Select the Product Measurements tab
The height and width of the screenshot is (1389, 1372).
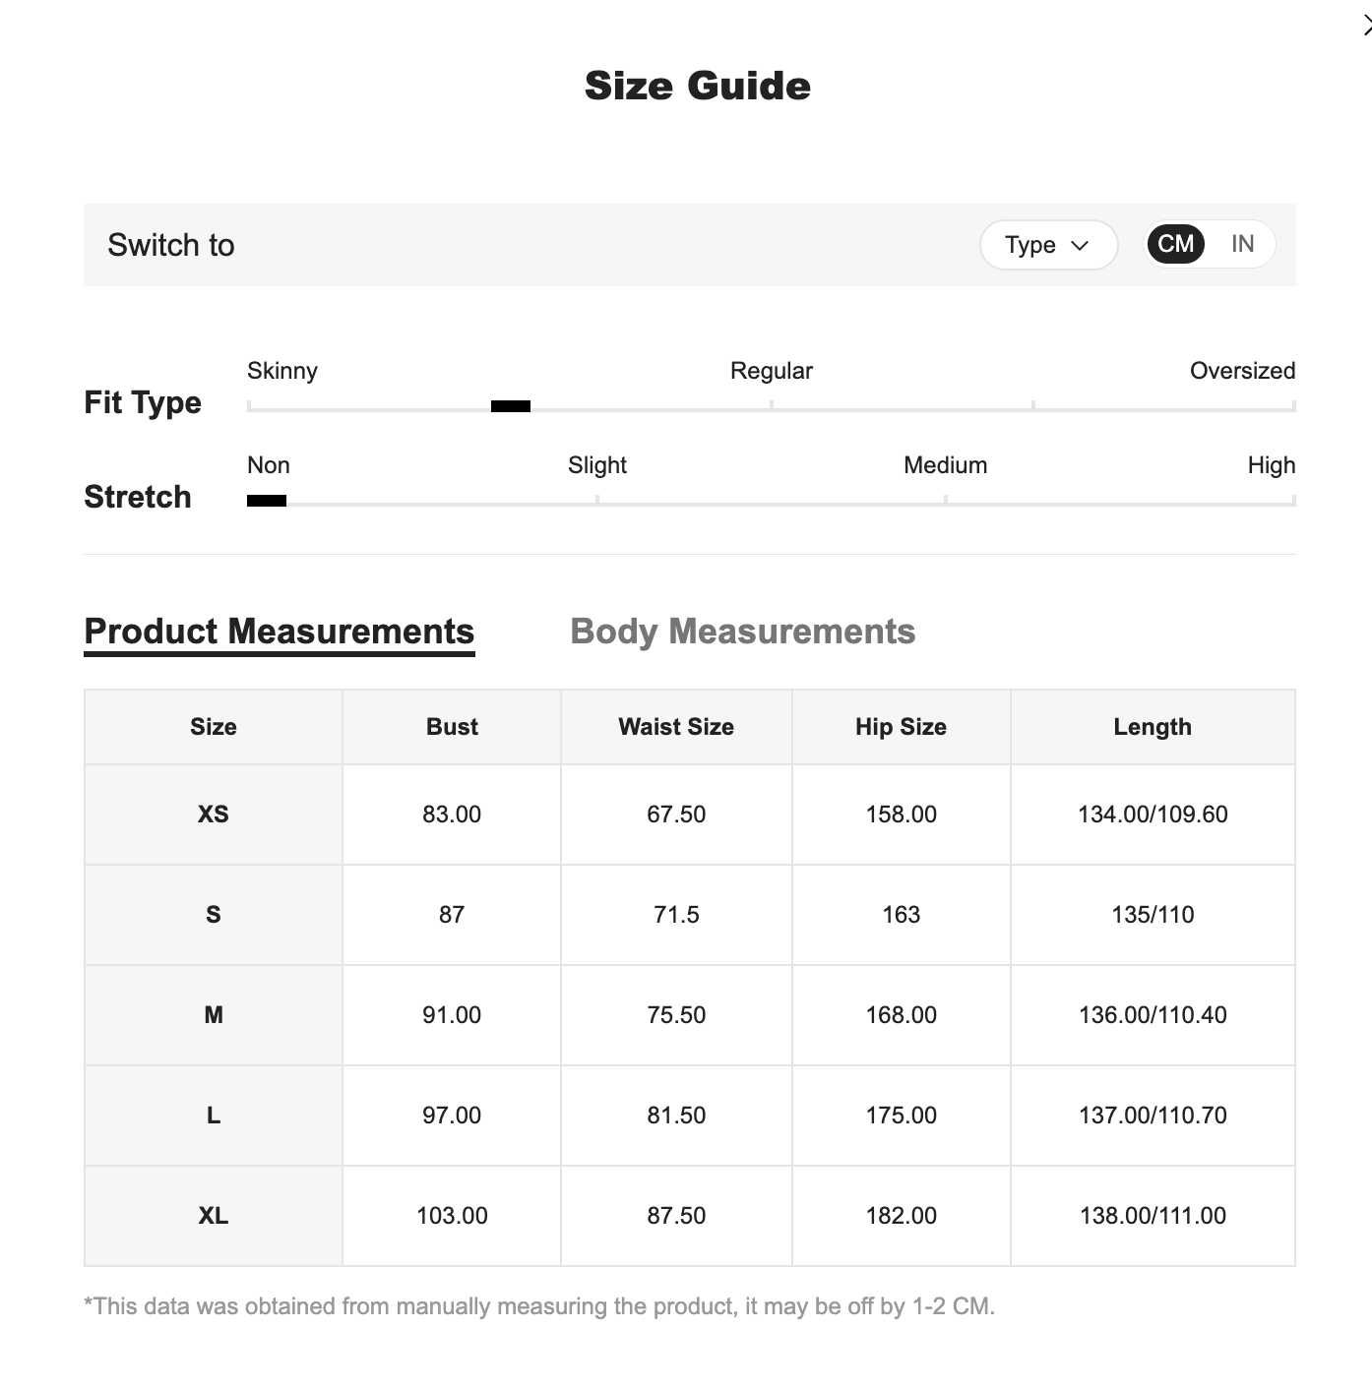pyautogui.click(x=280, y=632)
